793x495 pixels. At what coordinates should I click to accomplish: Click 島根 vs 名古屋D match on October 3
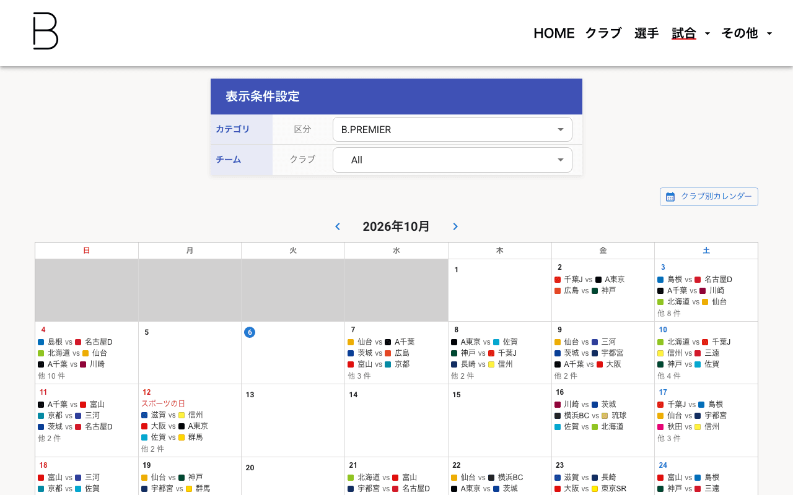tap(695, 280)
